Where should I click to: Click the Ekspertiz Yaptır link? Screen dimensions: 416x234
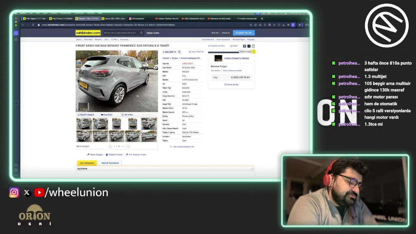(114, 155)
